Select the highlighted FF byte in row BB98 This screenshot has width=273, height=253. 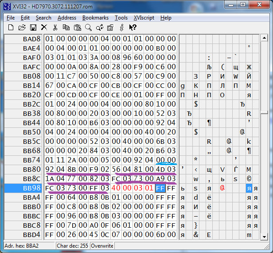coord(160,188)
